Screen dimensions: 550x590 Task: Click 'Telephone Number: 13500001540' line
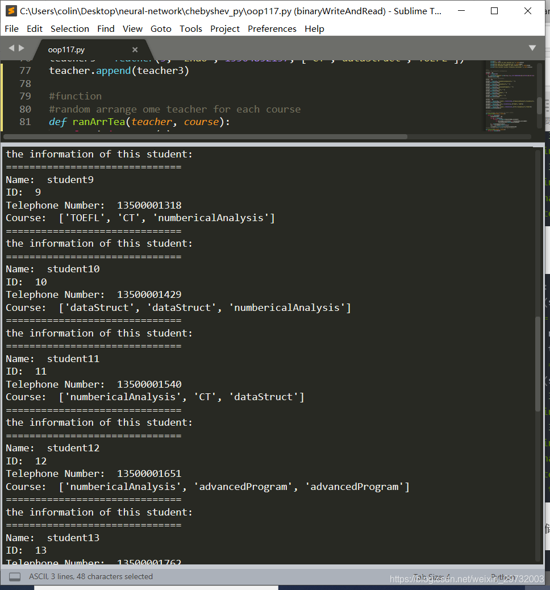click(x=93, y=384)
